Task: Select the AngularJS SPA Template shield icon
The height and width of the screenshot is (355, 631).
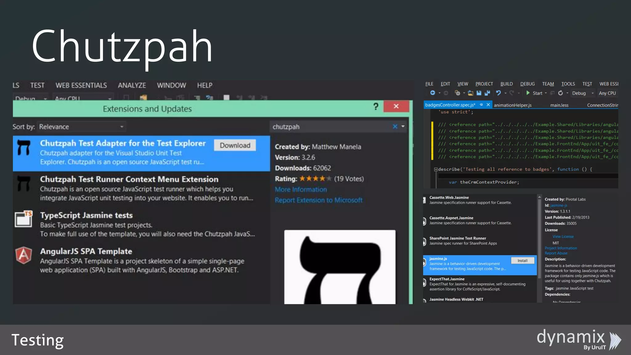Action: (x=24, y=255)
